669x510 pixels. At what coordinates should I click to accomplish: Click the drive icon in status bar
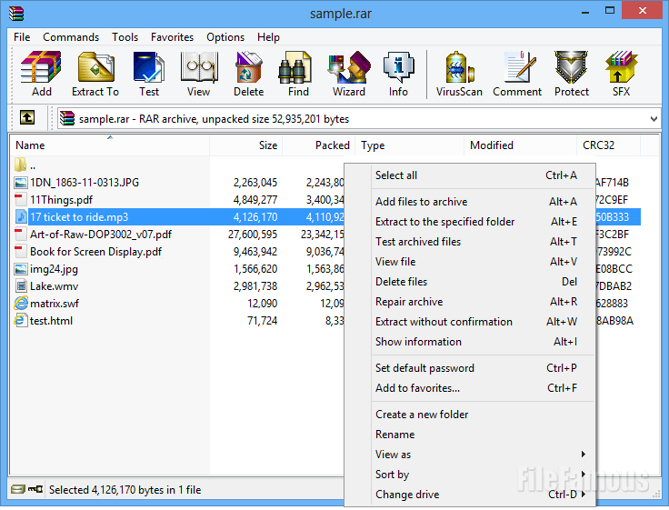click(18, 489)
